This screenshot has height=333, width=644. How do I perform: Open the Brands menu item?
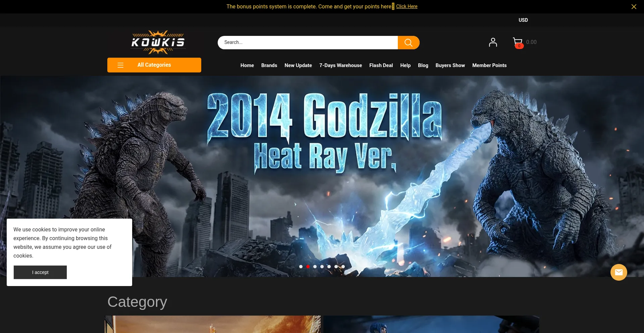tap(269, 65)
